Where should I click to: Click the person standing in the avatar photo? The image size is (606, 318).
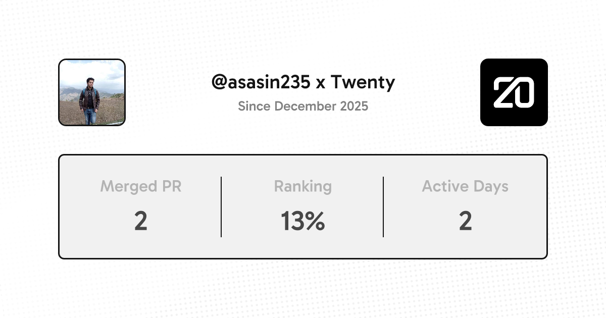point(90,101)
